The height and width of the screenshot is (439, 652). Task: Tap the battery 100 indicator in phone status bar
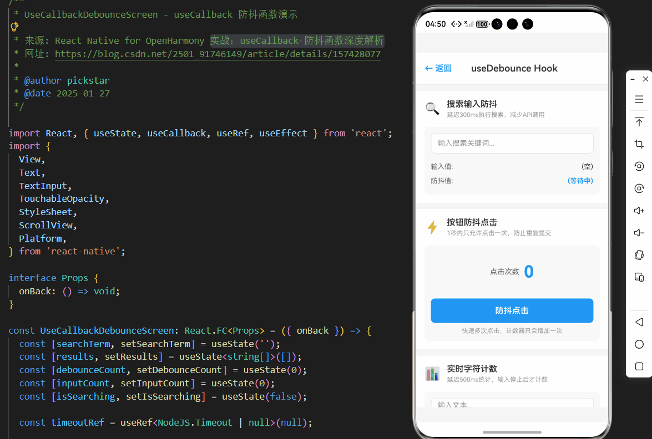click(x=482, y=24)
